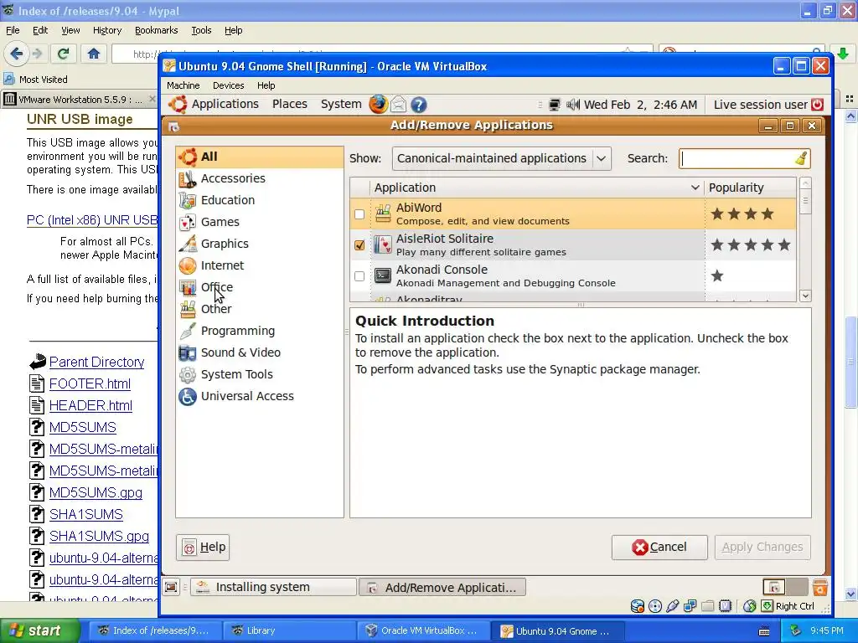Open the Mypal Bookmarks menu
This screenshot has width=858, height=643.
coord(156,31)
